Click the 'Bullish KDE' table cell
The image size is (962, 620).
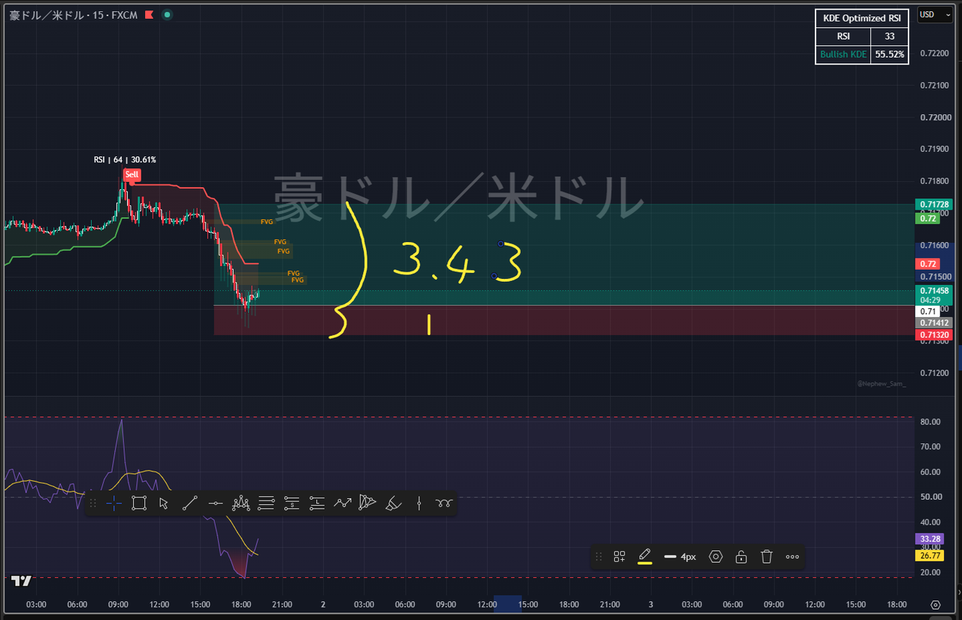(843, 54)
